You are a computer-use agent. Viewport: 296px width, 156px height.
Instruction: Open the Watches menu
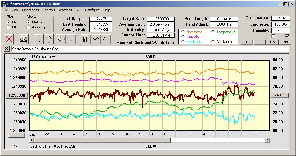click(x=65, y=10)
